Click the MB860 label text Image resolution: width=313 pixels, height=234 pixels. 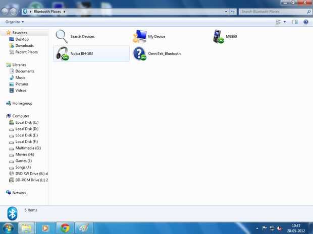click(x=231, y=36)
